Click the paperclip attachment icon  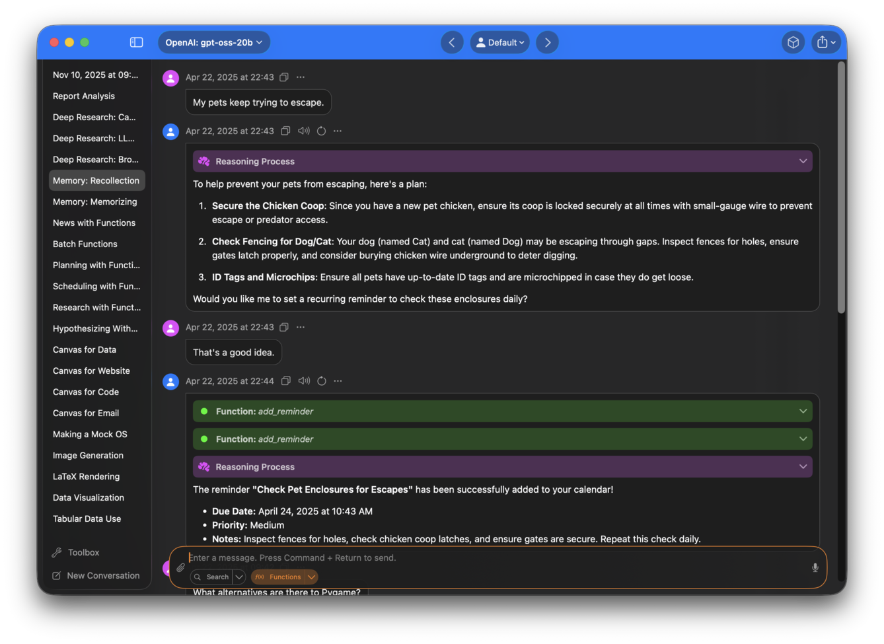point(180,567)
